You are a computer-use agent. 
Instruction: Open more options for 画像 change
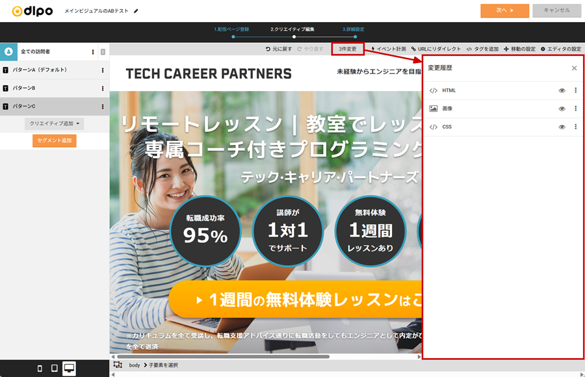[576, 109]
